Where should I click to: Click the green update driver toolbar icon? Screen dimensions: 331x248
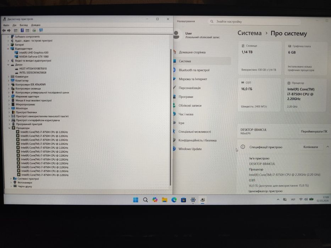click(34, 30)
